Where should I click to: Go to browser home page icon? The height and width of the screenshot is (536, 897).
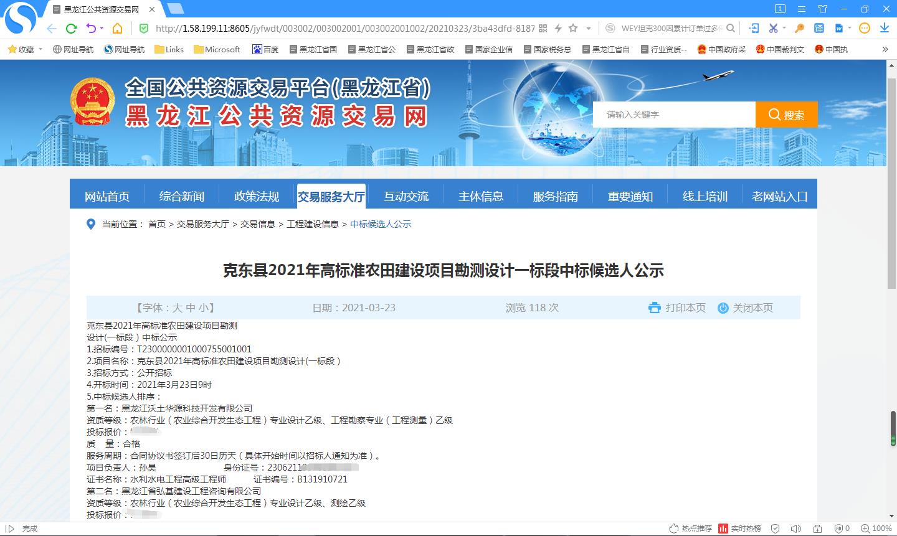[117, 28]
